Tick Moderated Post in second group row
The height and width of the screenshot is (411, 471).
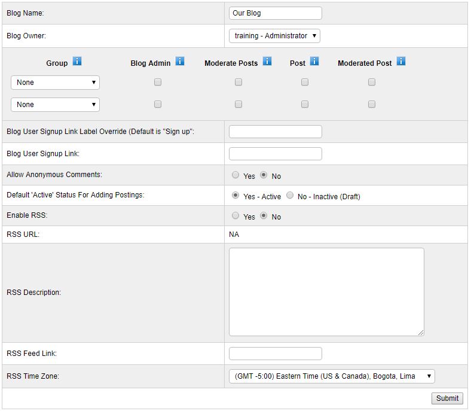pos(372,104)
